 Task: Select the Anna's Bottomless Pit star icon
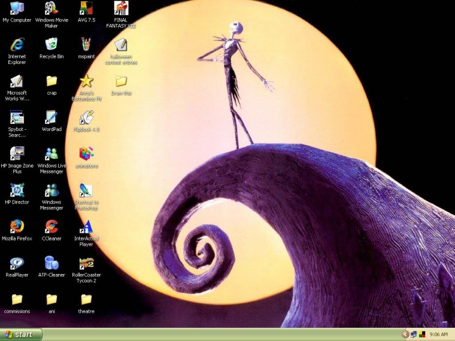(x=86, y=81)
